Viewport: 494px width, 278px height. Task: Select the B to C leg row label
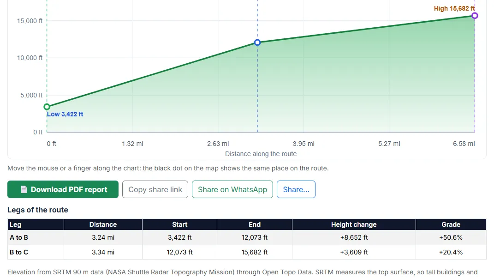tap(19, 252)
